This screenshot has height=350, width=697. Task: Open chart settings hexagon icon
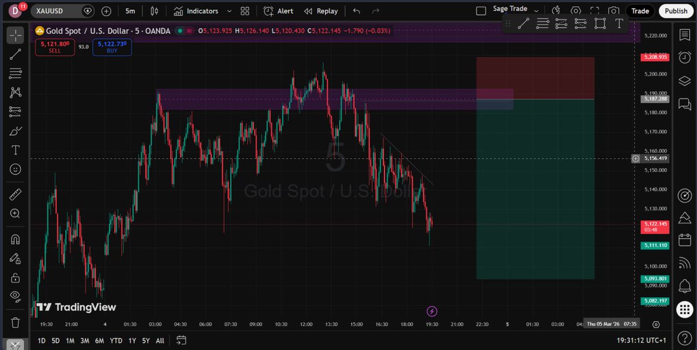(x=576, y=11)
